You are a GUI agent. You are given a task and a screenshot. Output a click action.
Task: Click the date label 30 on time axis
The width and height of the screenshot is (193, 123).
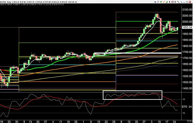[x=17, y=122]
